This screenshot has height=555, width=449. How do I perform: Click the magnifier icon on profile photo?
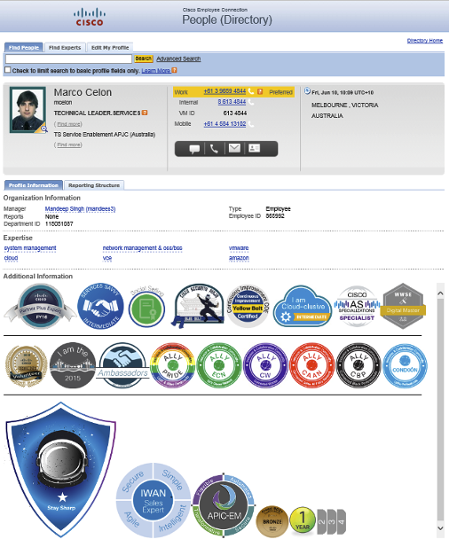pos(43,129)
